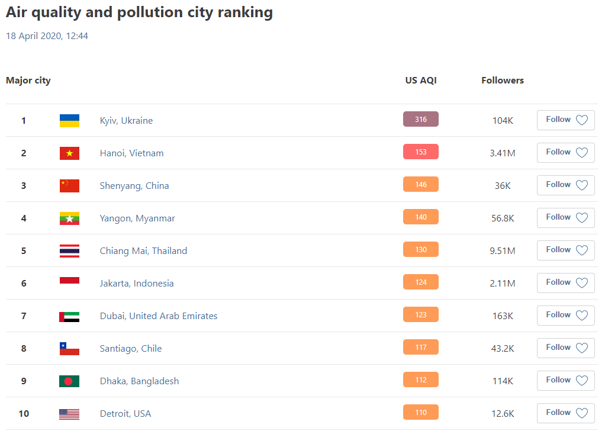Click the Myanmar flag icon
Viewport: 605px width, 431px height.
point(69,218)
